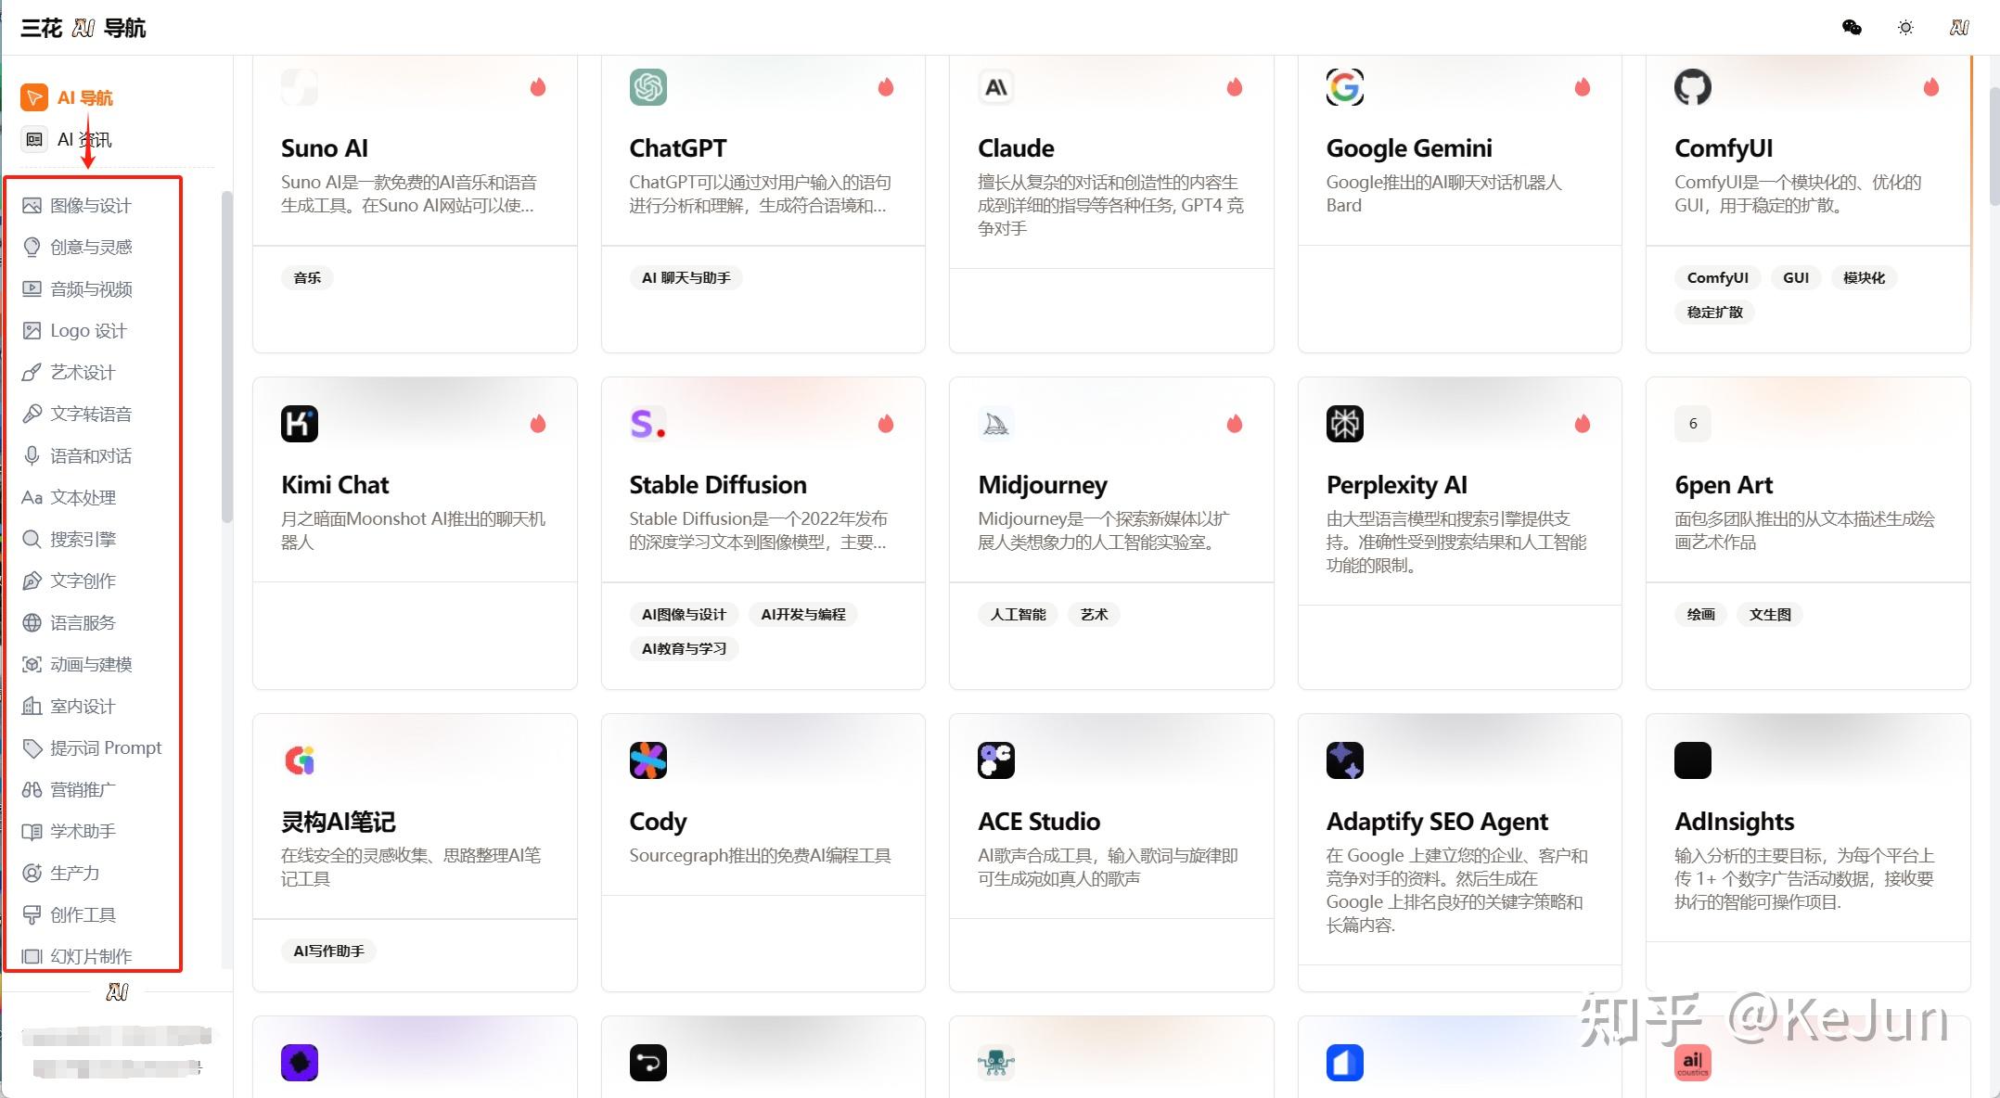Click the 音乐 tag on Suno AI

[307, 277]
